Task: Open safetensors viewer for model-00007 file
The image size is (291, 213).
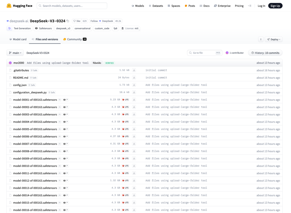Action: [x=65, y=144]
